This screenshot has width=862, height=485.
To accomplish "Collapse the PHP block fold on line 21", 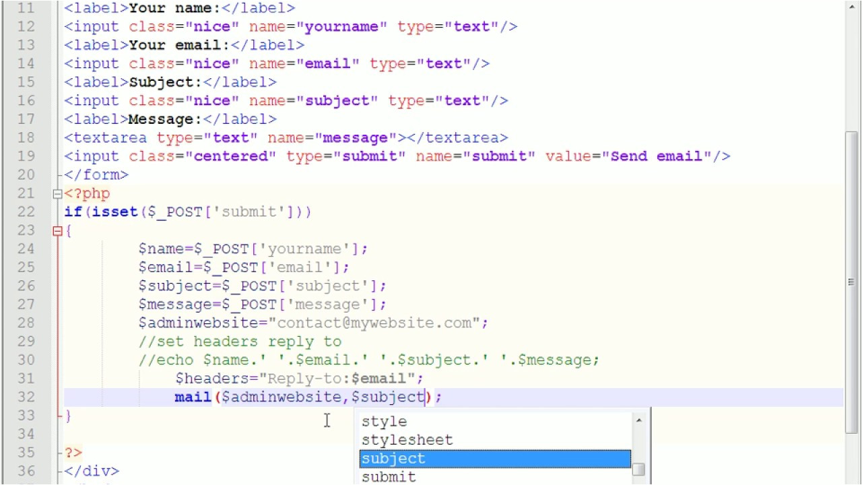I will tap(57, 194).
